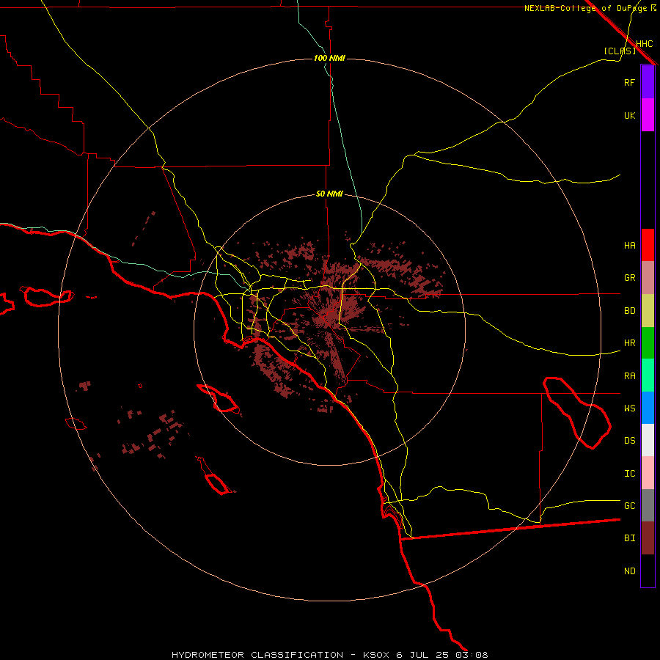Image resolution: width=660 pixels, height=660 pixels.
Task: Click the ND legend label
Action: click(630, 571)
